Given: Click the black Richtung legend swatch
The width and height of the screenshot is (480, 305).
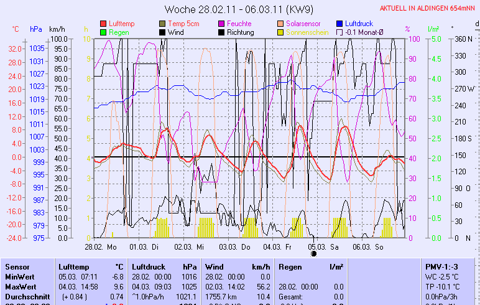Looking at the screenshot, I should pos(221,32).
